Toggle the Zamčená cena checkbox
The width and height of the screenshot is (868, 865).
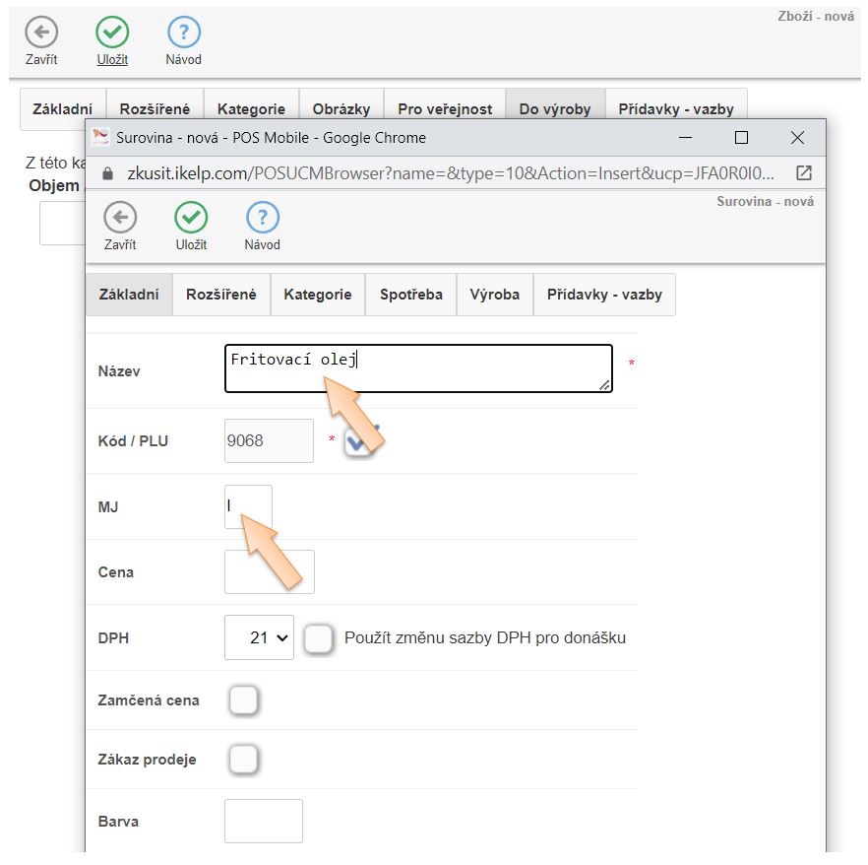click(243, 700)
